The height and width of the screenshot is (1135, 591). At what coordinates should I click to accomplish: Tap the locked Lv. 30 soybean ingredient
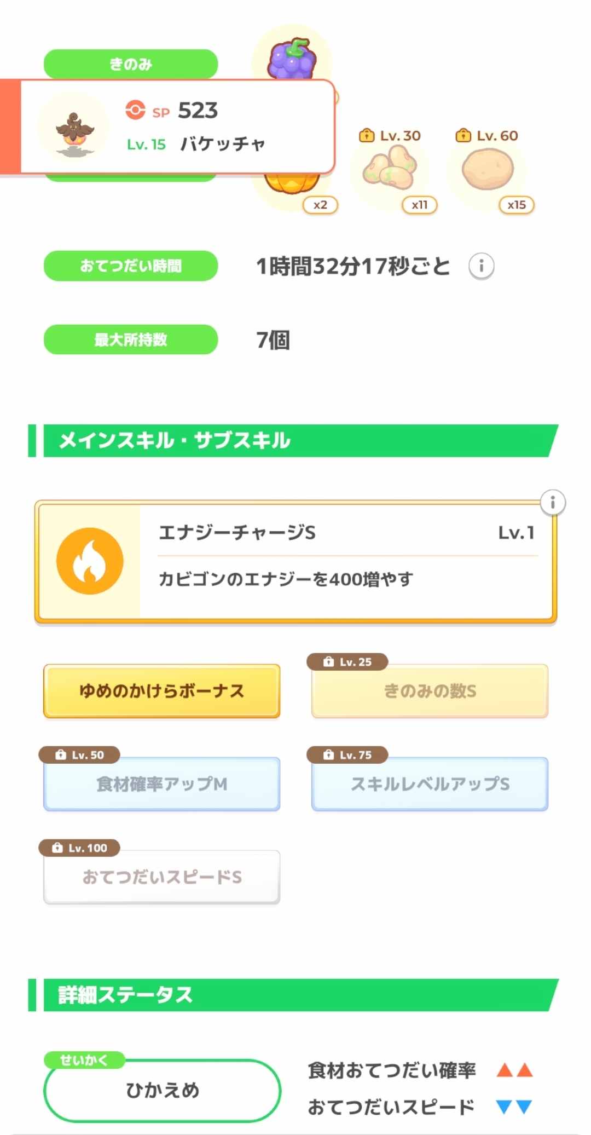(390, 170)
